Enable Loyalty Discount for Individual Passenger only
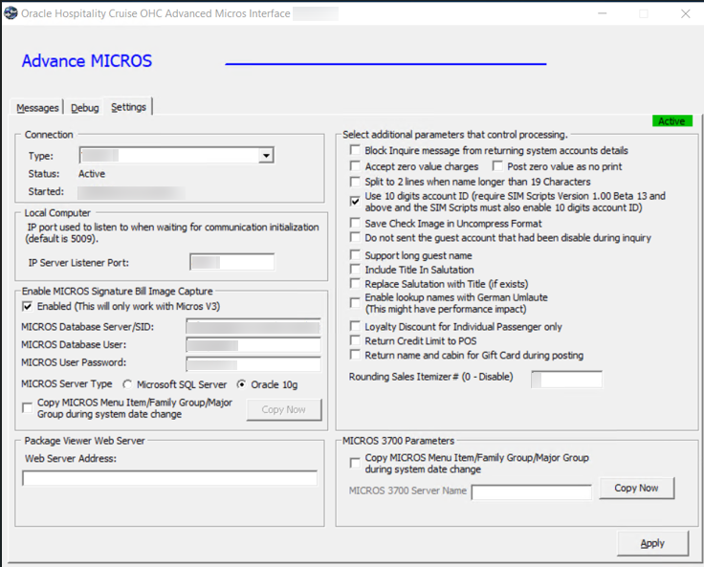The image size is (704, 567). [x=355, y=326]
